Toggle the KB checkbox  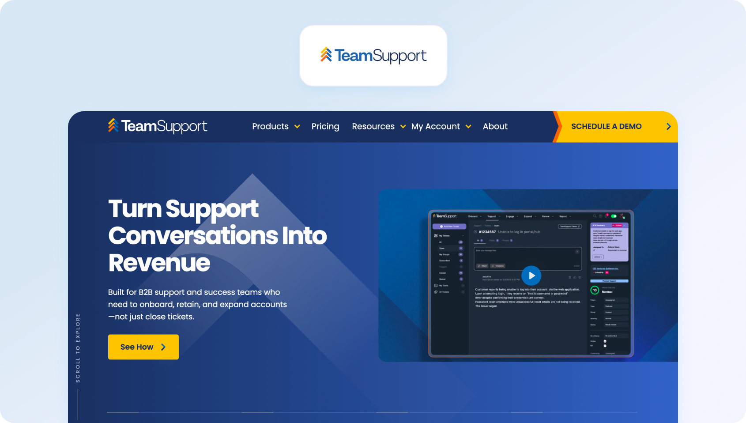[x=605, y=346]
